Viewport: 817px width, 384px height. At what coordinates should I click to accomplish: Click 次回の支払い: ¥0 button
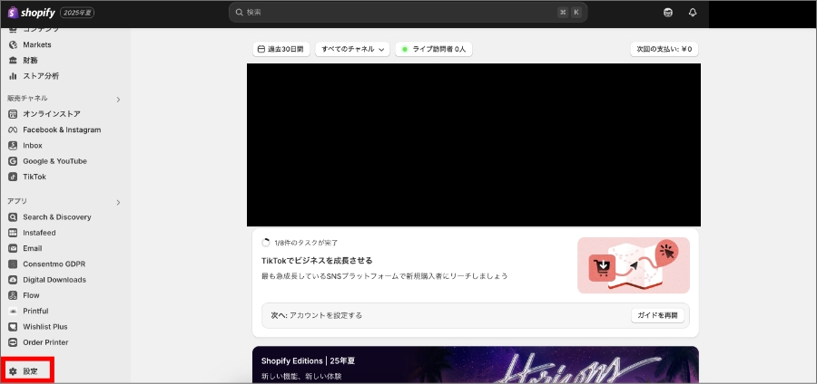[x=664, y=50]
